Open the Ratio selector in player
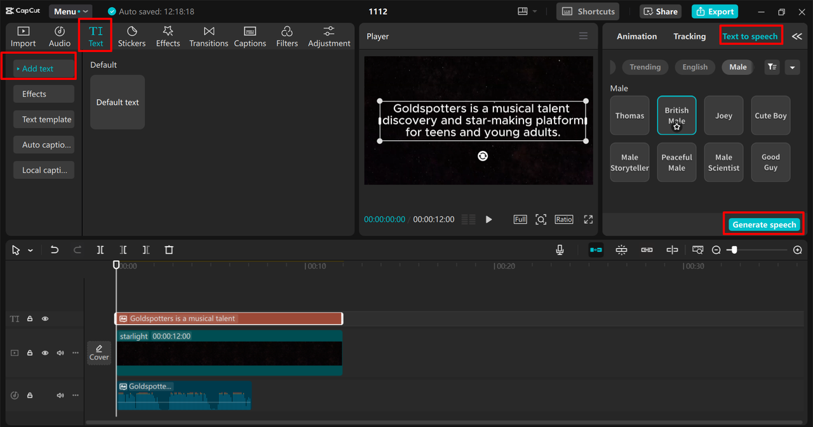The width and height of the screenshot is (813, 427). pos(564,219)
